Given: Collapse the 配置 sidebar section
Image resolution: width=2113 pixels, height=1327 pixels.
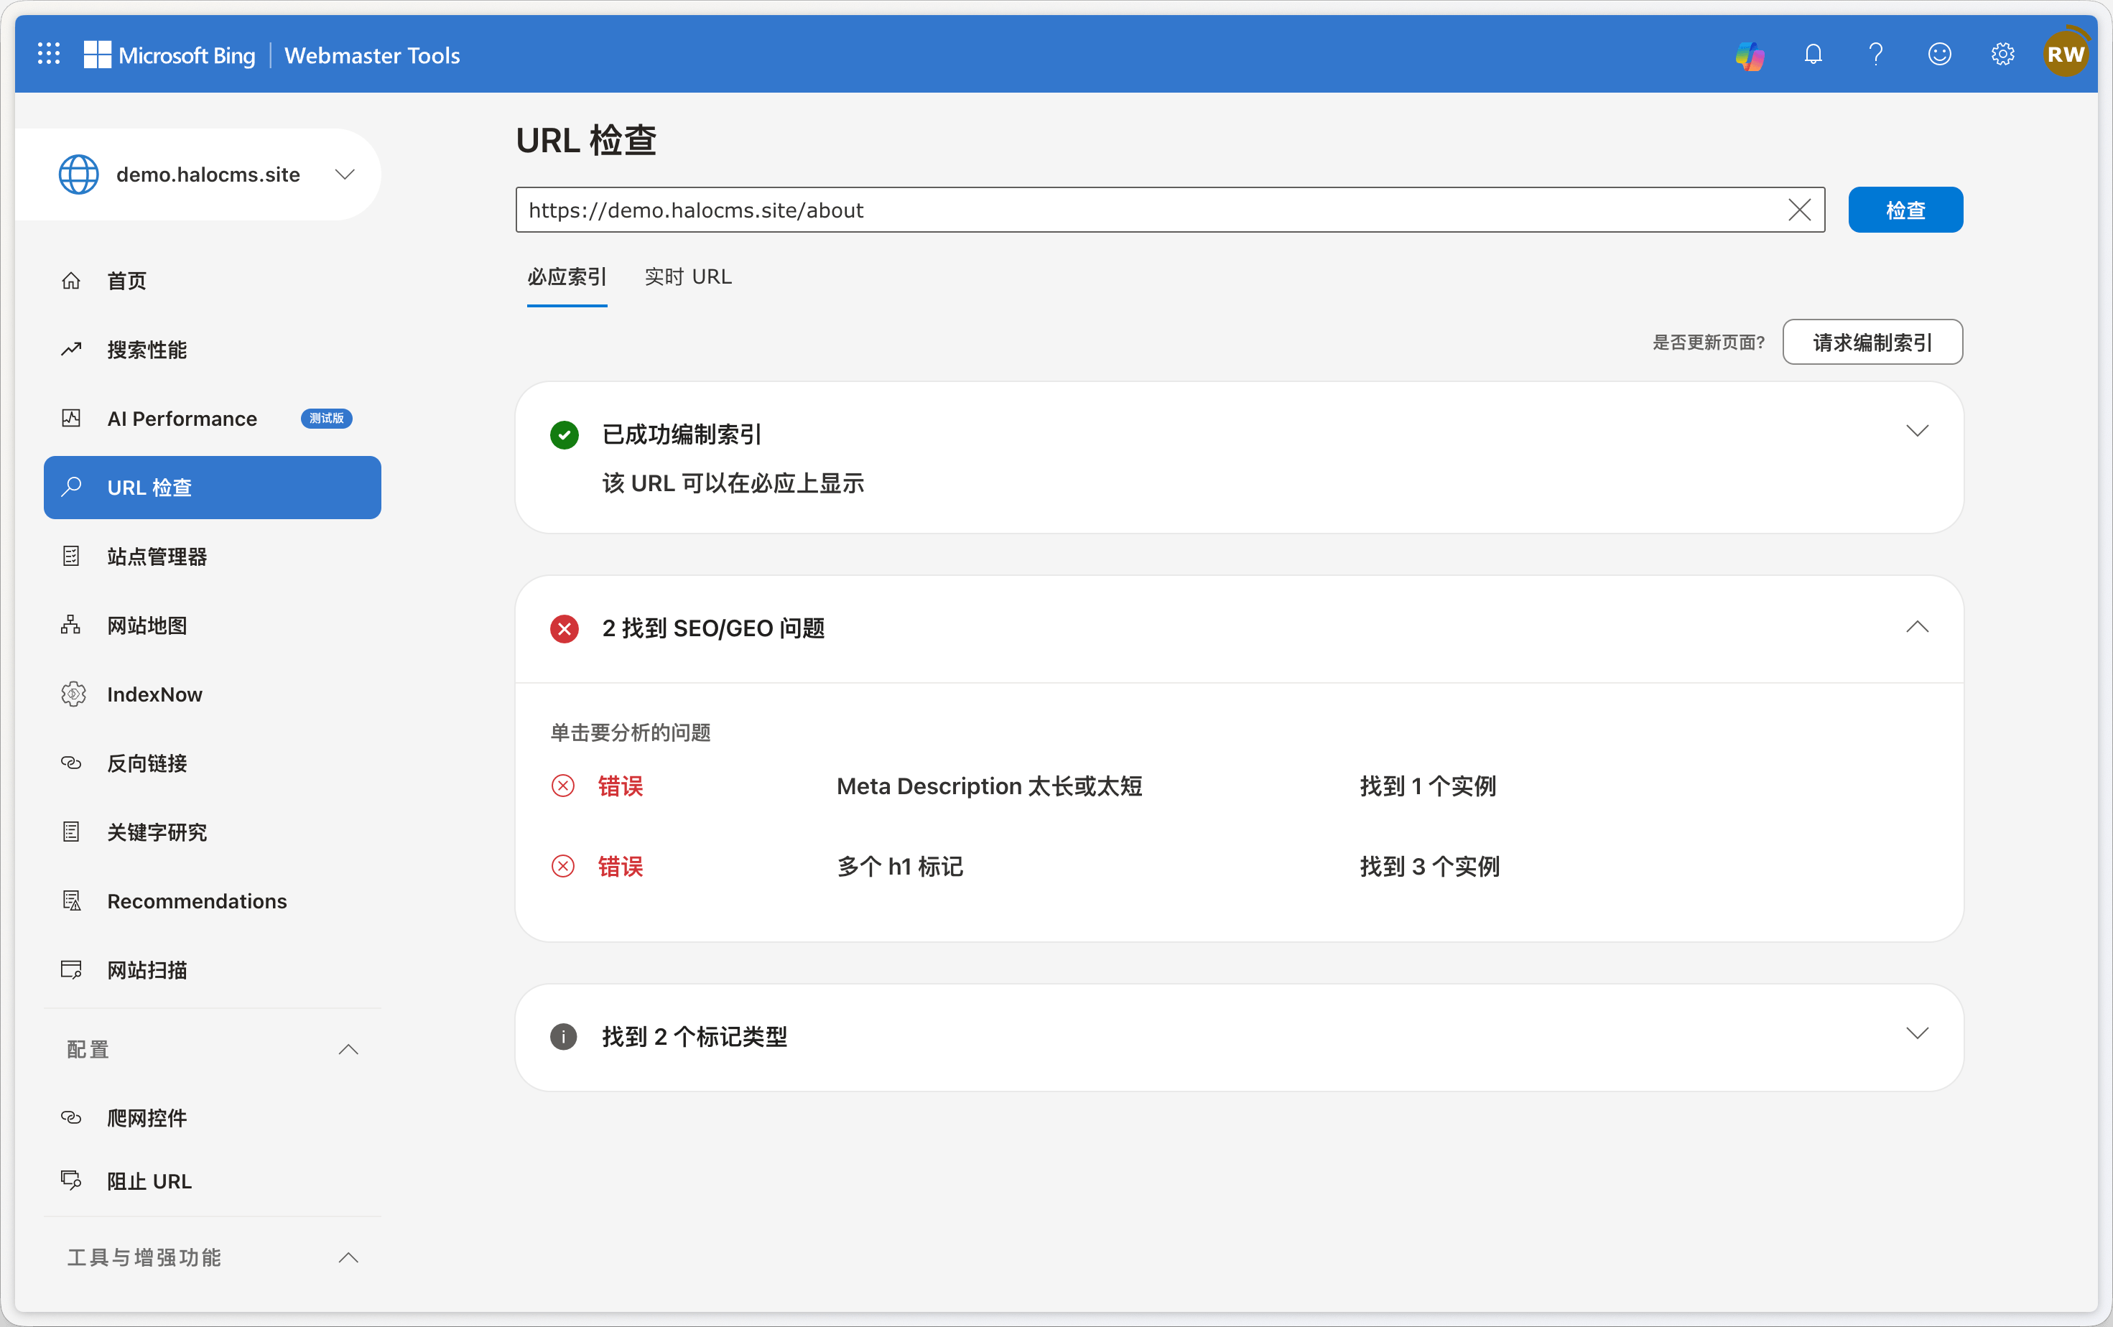Looking at the screenshot, I should 348,1049.
